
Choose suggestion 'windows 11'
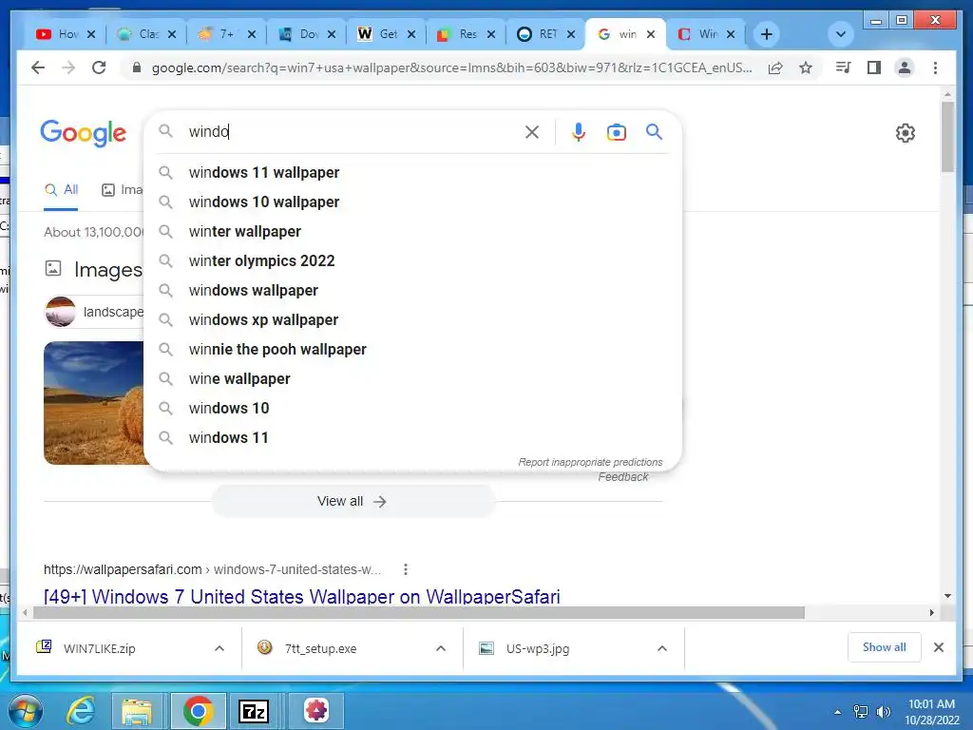(x=412, y=438)
